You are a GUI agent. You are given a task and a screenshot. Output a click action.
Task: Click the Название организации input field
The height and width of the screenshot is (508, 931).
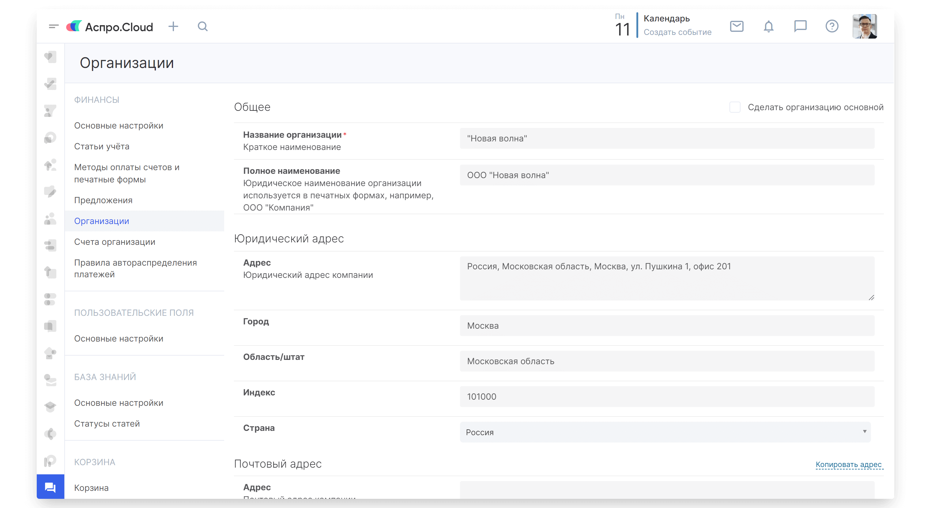click(667, 139)
